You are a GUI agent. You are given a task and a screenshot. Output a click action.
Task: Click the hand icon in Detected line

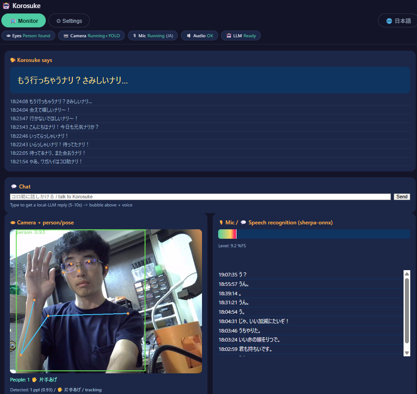pyautogui.click(x=60, y=390)
